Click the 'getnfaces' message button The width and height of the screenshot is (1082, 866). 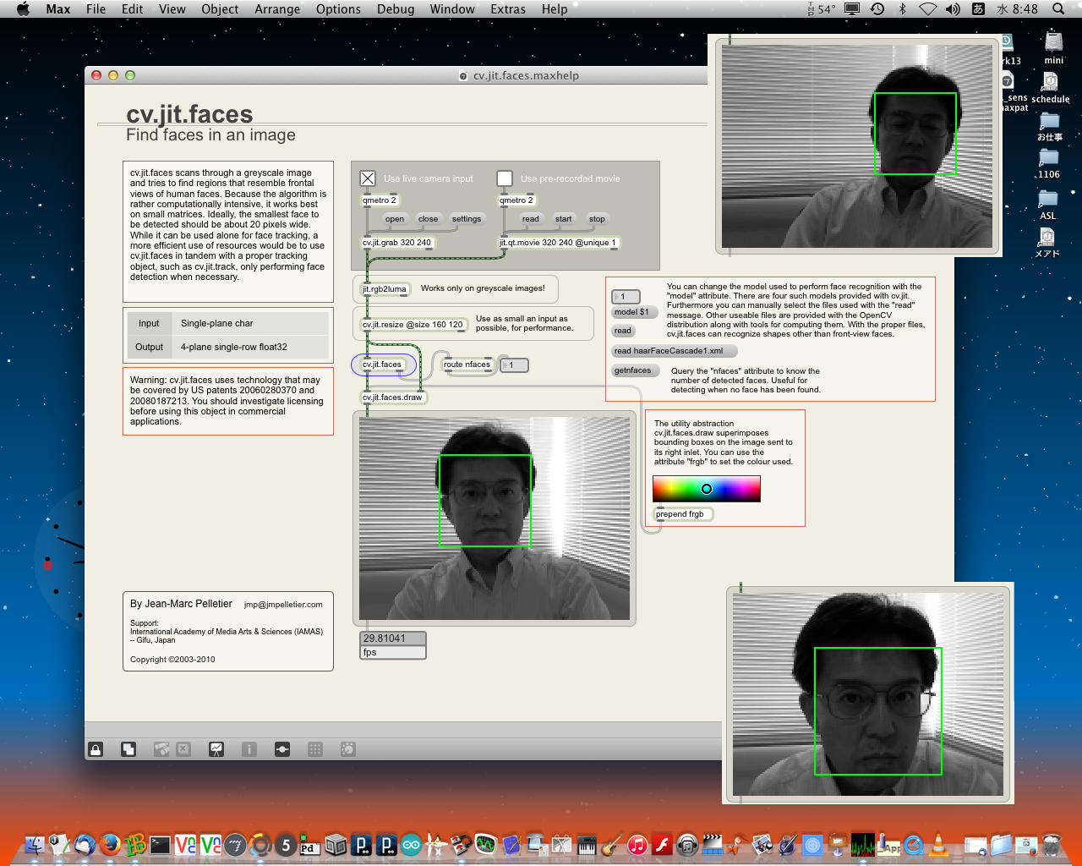point(633,370)
